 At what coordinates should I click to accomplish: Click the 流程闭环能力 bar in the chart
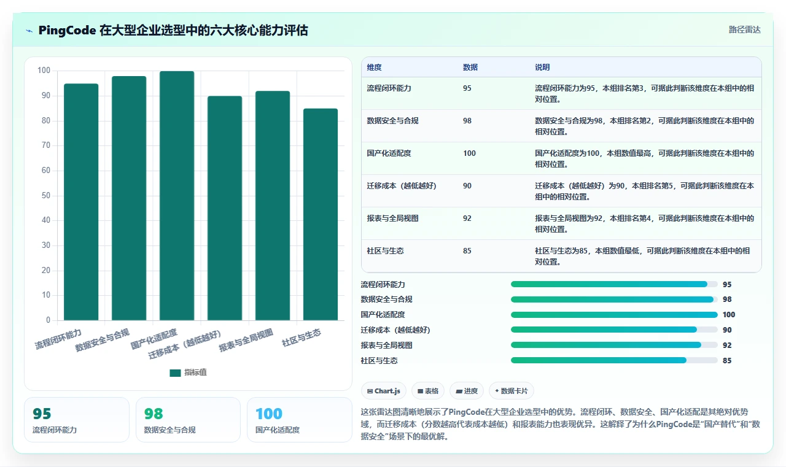(81, 202)
